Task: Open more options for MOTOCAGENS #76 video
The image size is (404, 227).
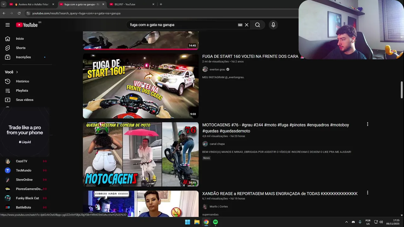Action: point(367,124)
